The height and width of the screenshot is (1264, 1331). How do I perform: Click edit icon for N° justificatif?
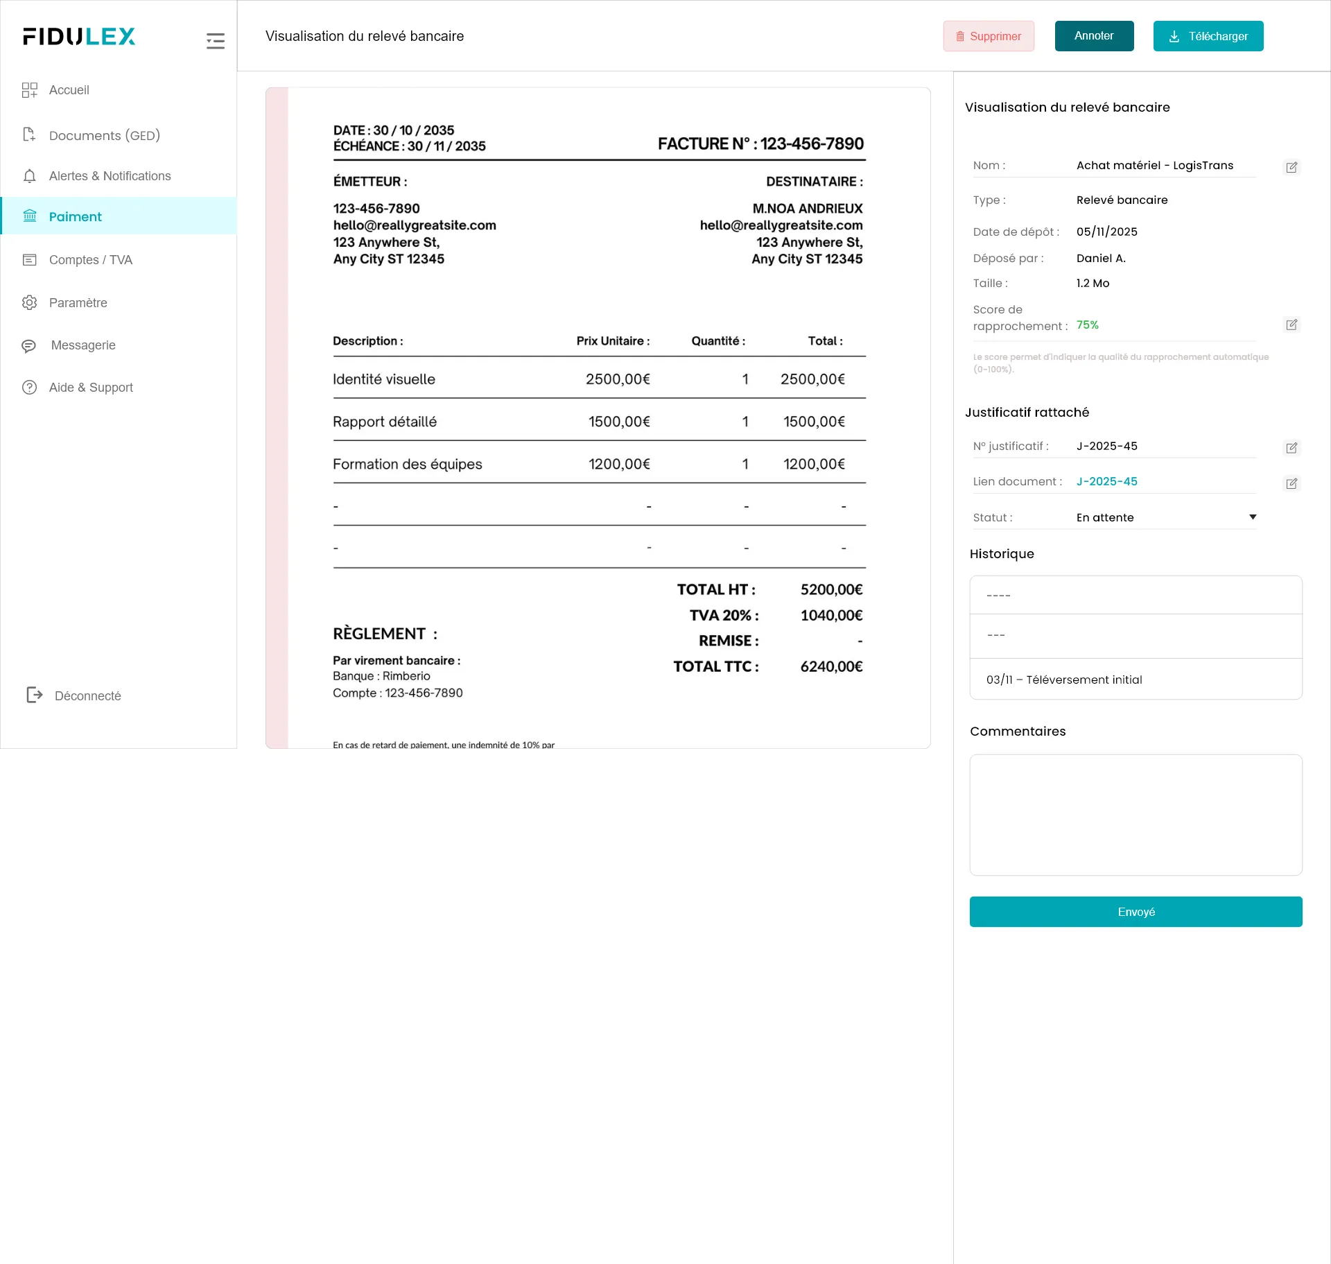pyautogui.click(x=1291, y=448)
